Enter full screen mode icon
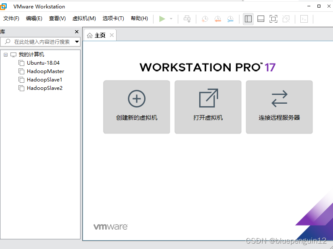 click(273, 19)
